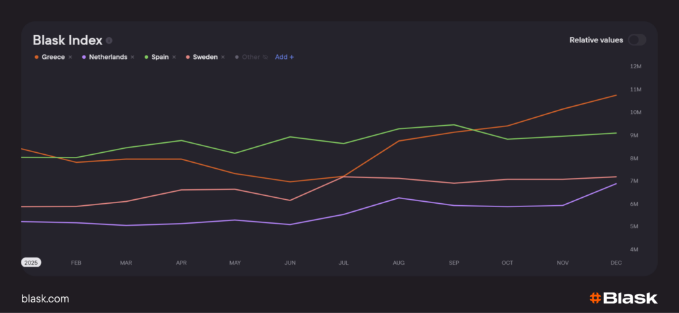The height and width of the screenshot is (313, 679).
Task: Click the Add + country button
Action: [284, 58]
